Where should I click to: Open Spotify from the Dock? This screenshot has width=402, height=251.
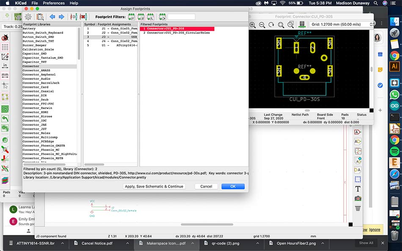click(x=394, y=151)
